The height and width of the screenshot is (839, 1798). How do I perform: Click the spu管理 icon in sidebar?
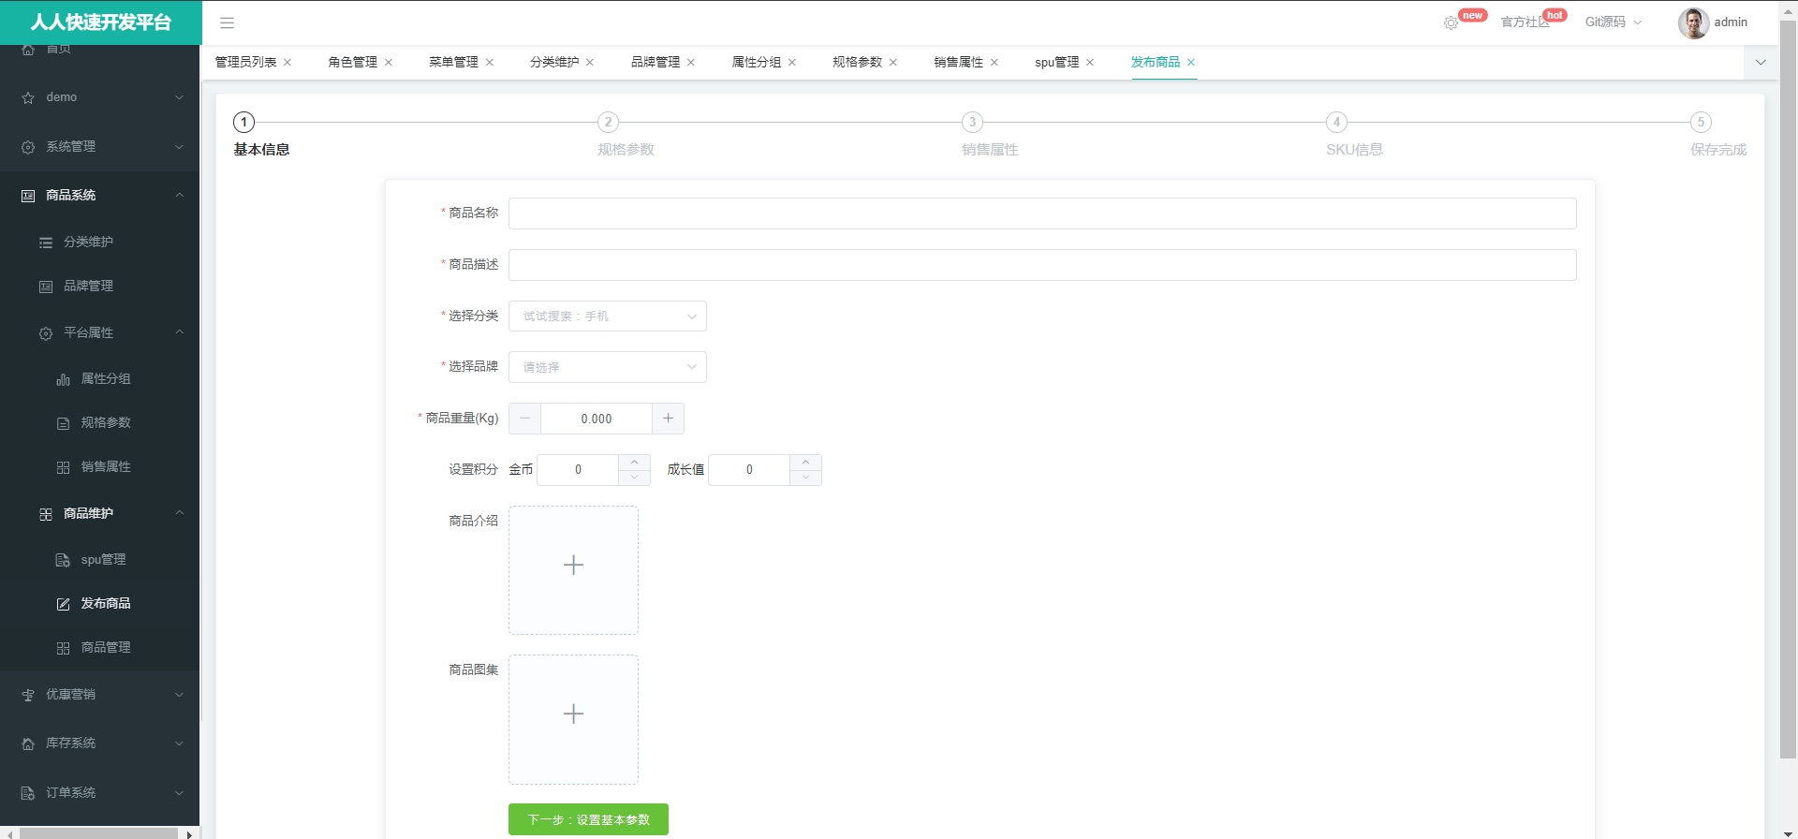pos(63,560)
